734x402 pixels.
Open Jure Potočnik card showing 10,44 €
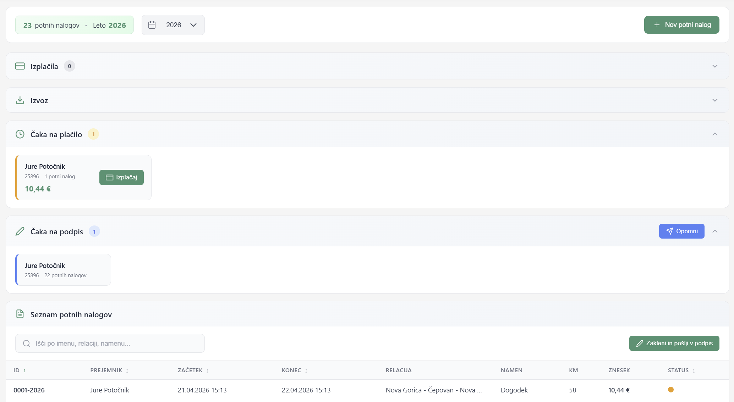point(83,178)
